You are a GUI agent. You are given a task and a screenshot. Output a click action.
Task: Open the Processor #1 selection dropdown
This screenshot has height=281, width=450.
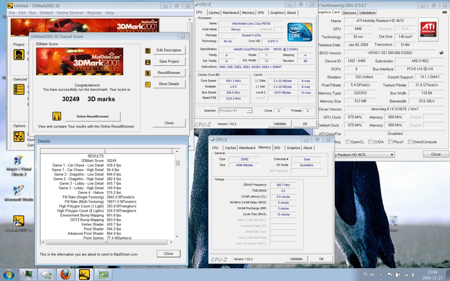click(x=235, y=111)
